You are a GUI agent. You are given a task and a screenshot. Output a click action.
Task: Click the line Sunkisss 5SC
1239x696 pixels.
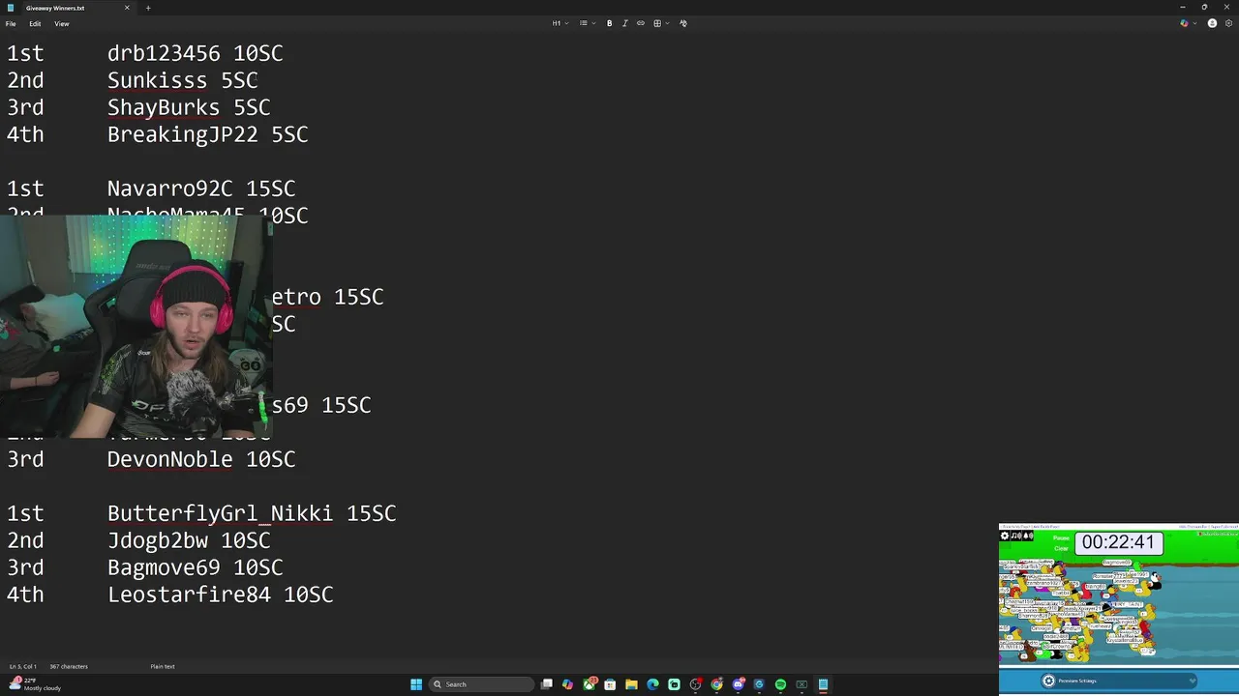[182, 80]
